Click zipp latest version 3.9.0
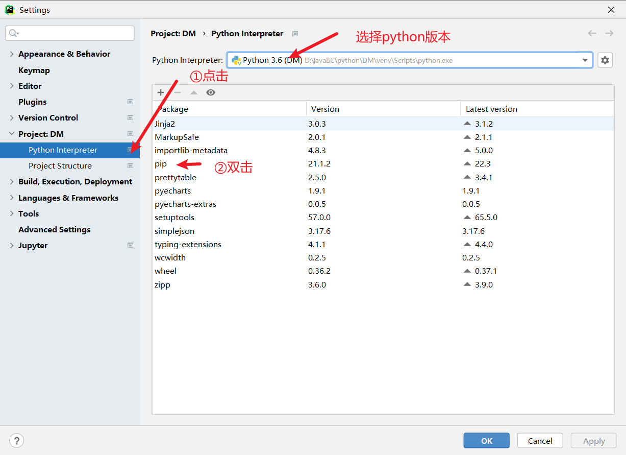This screenshot has height=455, width=626. pos(484,284)
